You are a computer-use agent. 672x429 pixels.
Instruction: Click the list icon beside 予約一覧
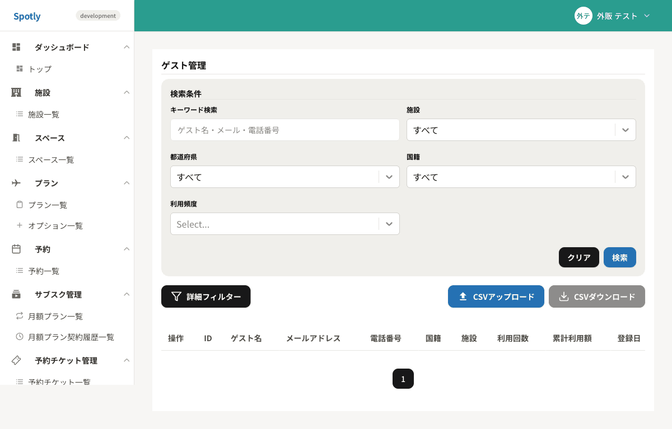coord(20,271)
